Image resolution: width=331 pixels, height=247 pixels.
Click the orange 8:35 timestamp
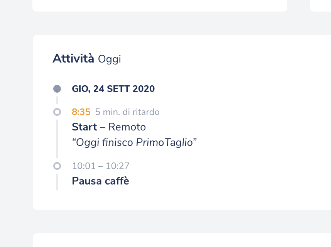coord(81,112)
